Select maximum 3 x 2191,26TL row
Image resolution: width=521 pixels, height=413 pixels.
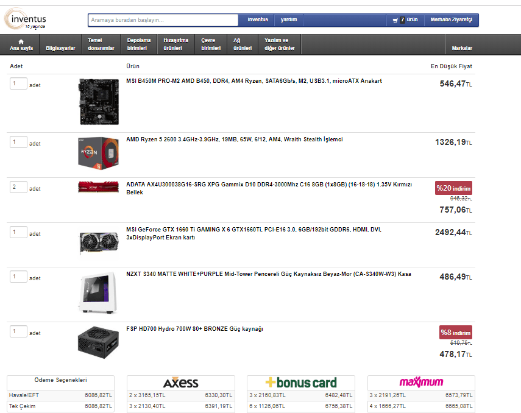[421, 395]
